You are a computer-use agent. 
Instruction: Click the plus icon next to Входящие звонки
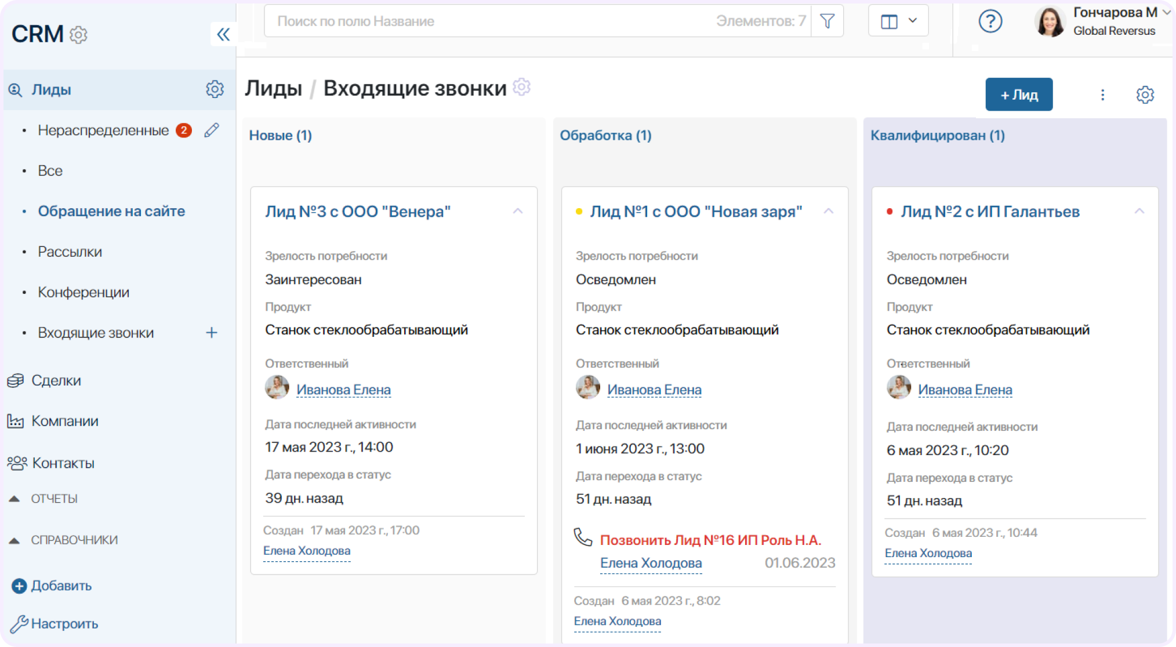click(x=212, y=332)
